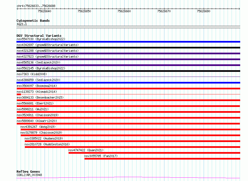Image resolution: width=248 pixels, height=181 pixels.
Task: Click the nsv5547030 (ByrskaBishop2022) label
Action: click(41, 39)
